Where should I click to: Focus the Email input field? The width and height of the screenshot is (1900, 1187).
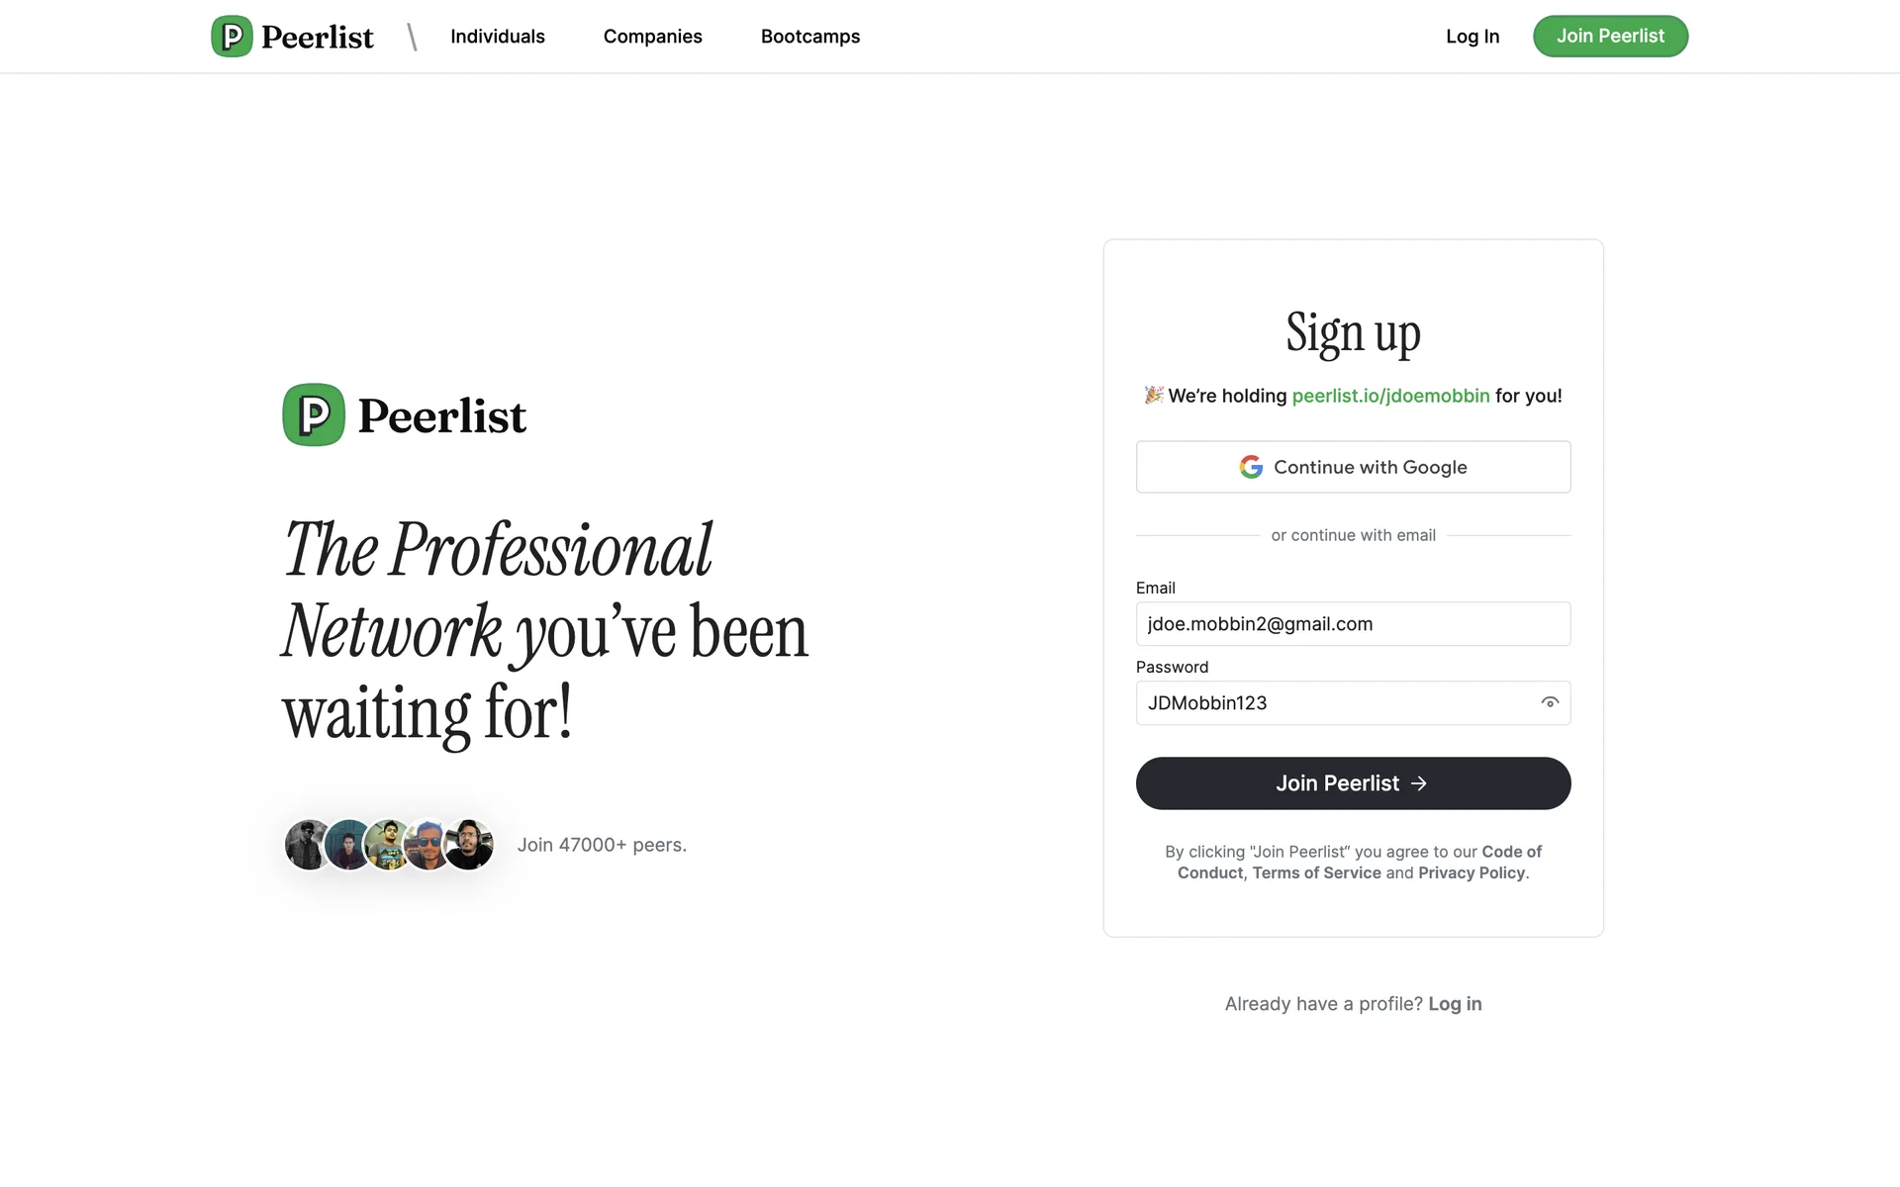coord(1353,624)
